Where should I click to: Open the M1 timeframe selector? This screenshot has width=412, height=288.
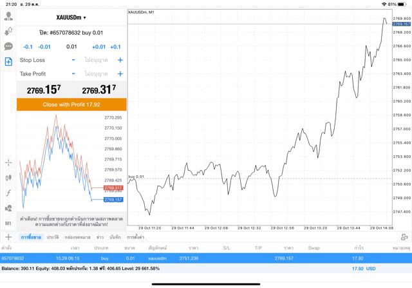click(x=8, y=223)
